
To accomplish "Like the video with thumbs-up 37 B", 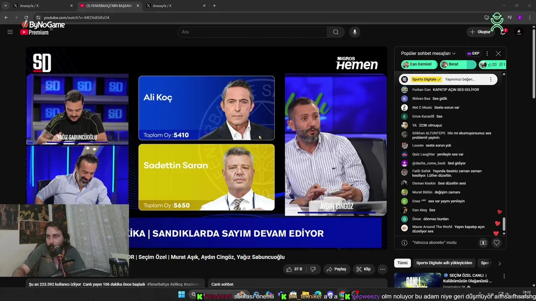I will [294, 269].
